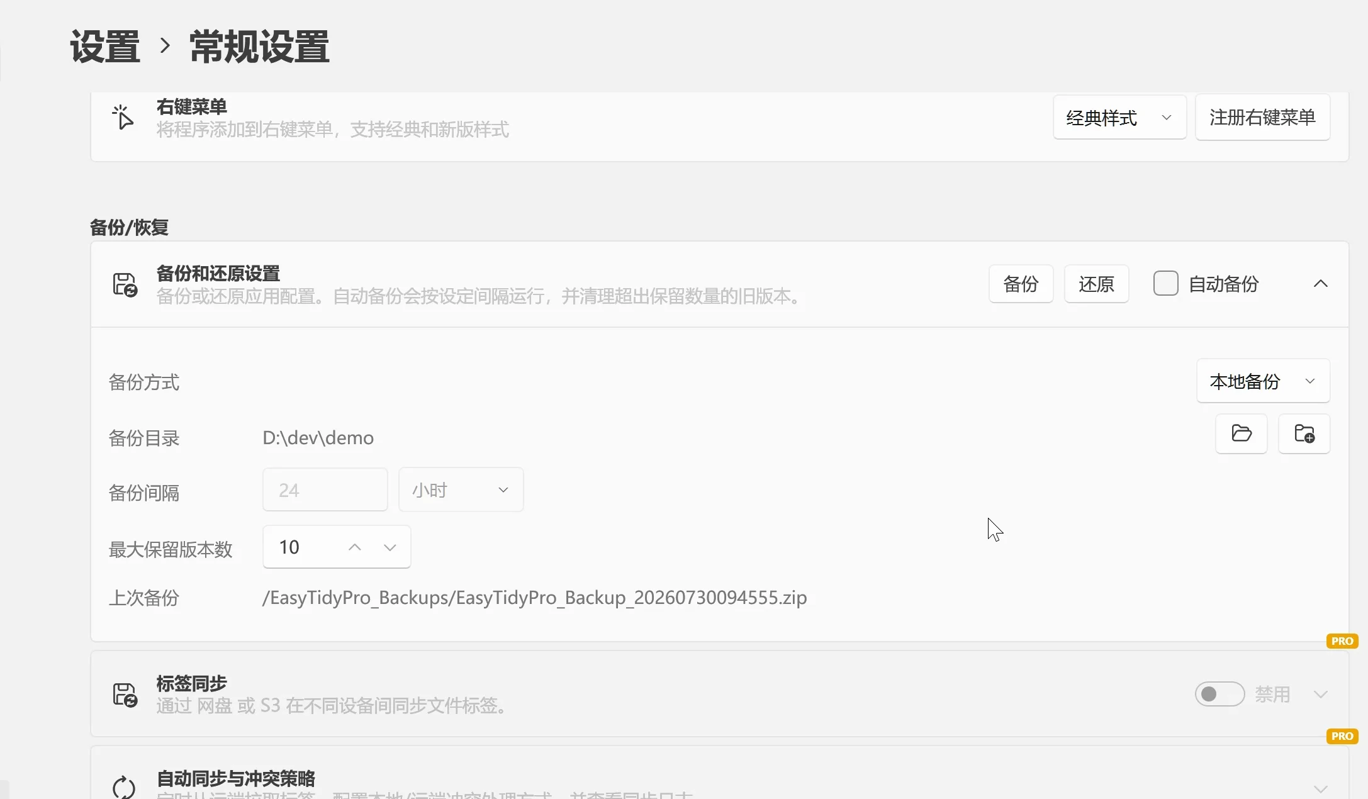This screenshot has height=799, width=1368.
Task: Choose new backup directory with folder-plus icon
Action: point(1304,433)
